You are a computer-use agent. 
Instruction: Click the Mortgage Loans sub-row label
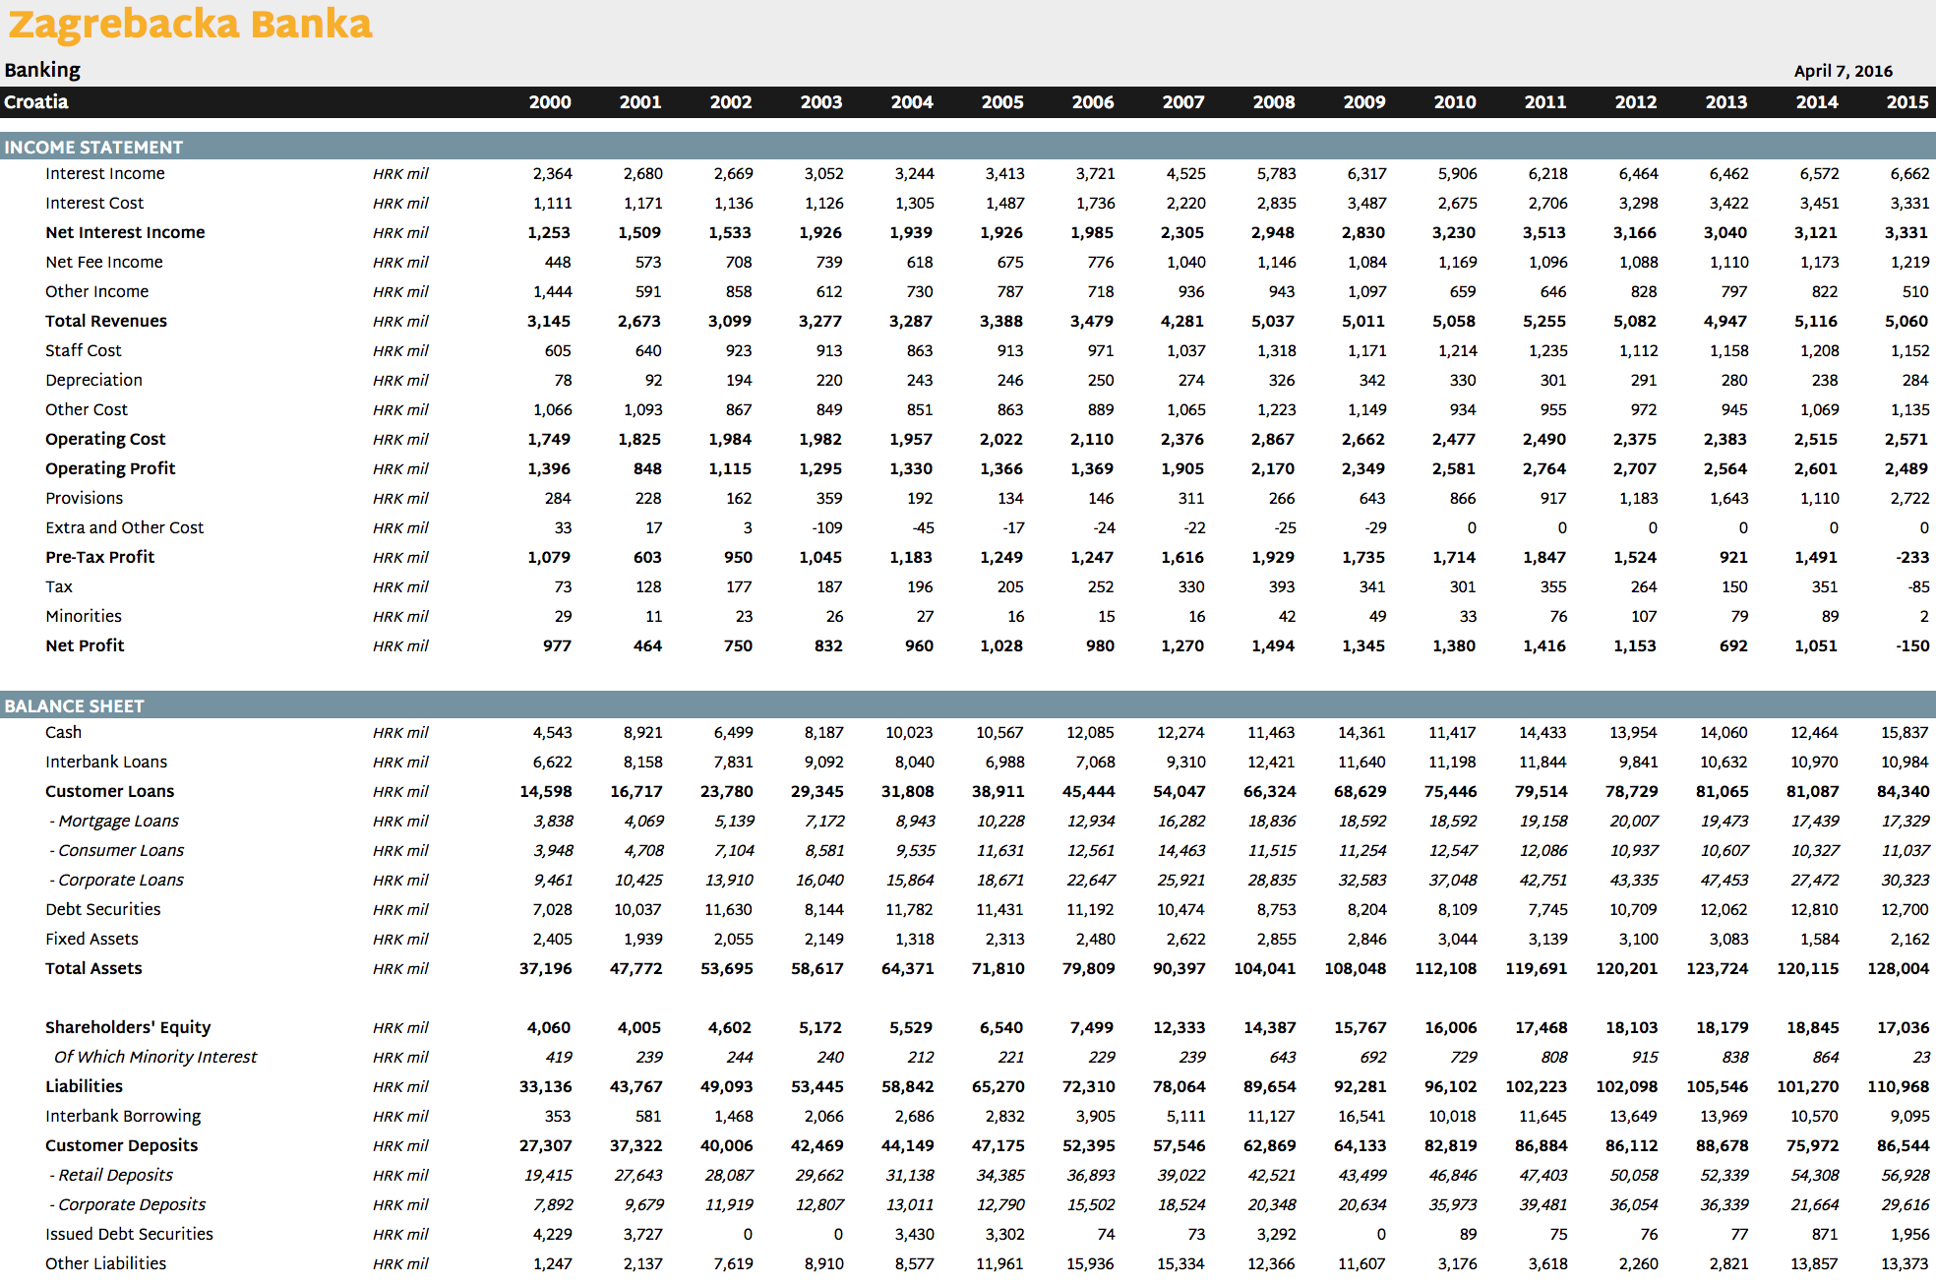pyautogui.click(x=114, y=822)
